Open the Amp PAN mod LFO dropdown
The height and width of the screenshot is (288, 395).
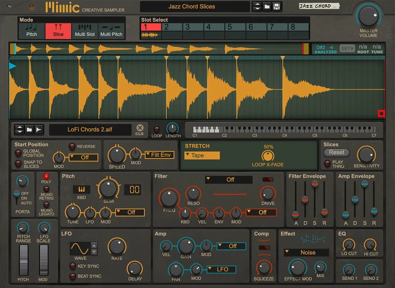[221, 269]
